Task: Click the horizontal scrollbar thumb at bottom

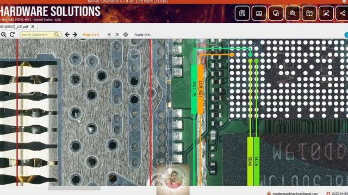Action: 74,188
